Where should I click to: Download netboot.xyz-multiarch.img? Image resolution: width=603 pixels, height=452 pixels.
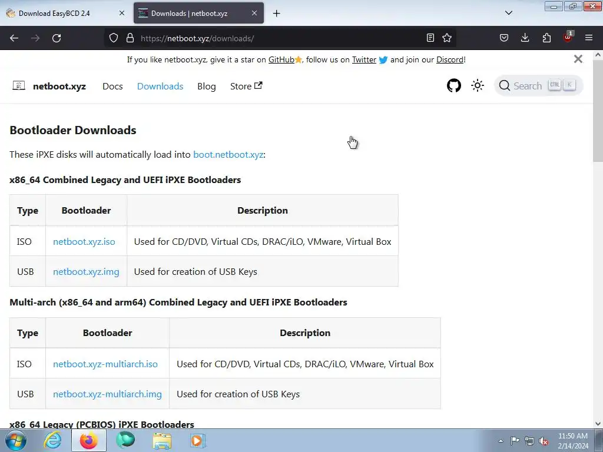click(107, 394)
